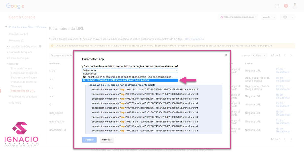Click the Cancelar button
The image size is (304, 152).
pos(107,140)
